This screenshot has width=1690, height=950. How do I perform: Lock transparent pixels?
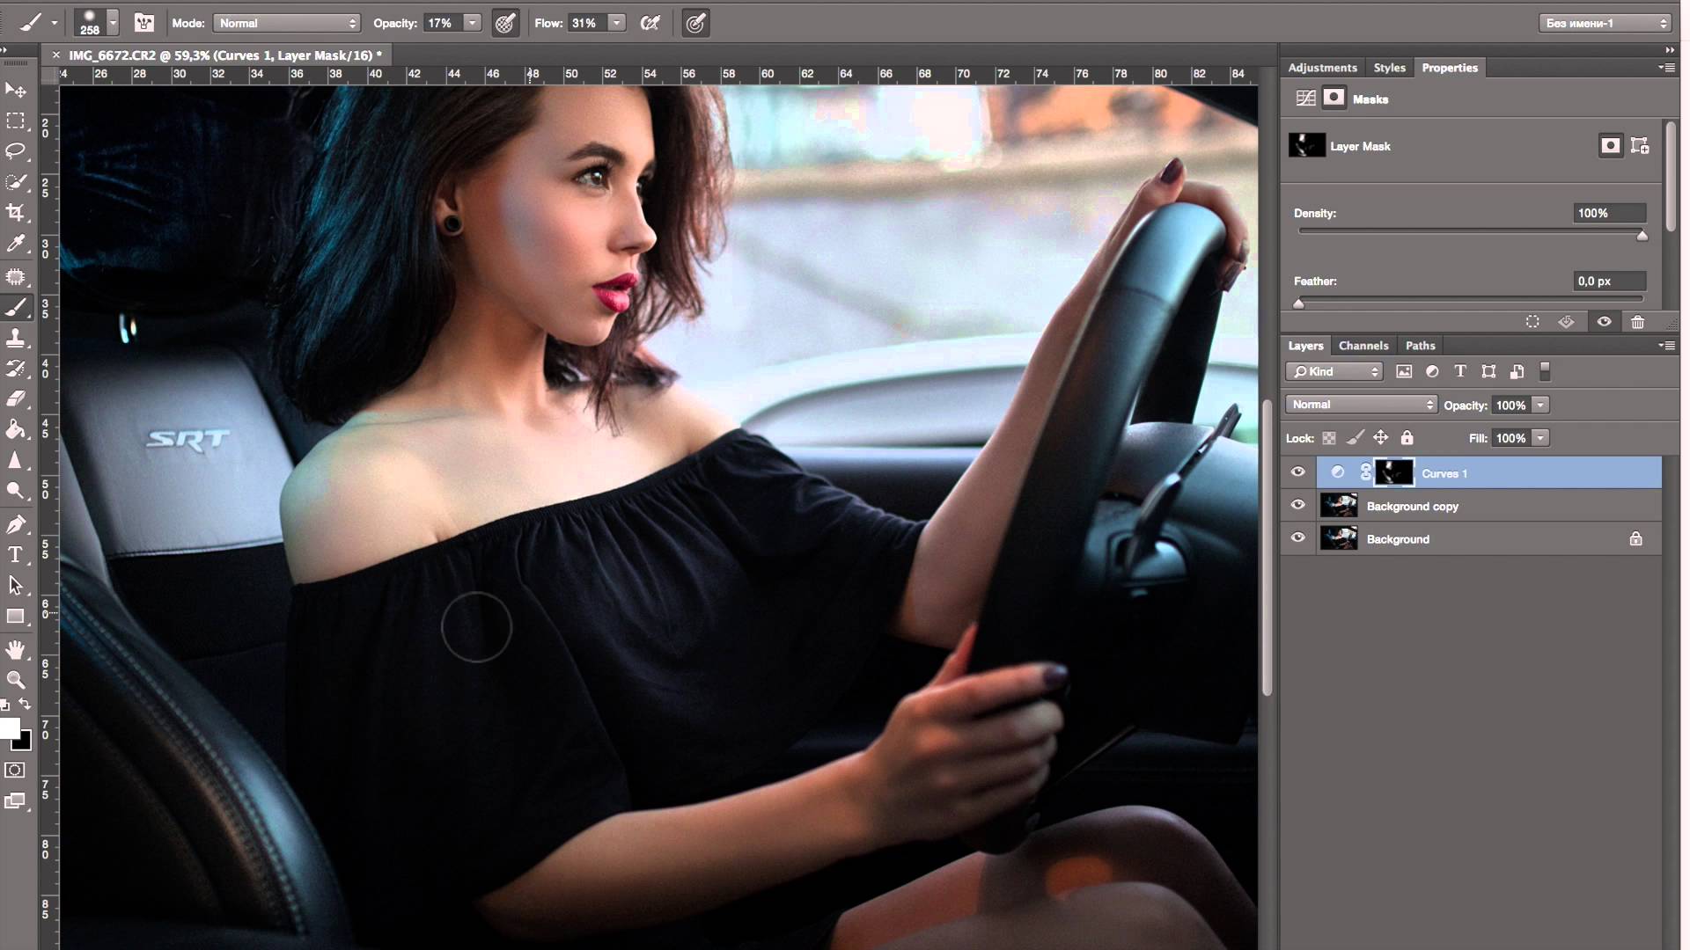point(1329,438)
